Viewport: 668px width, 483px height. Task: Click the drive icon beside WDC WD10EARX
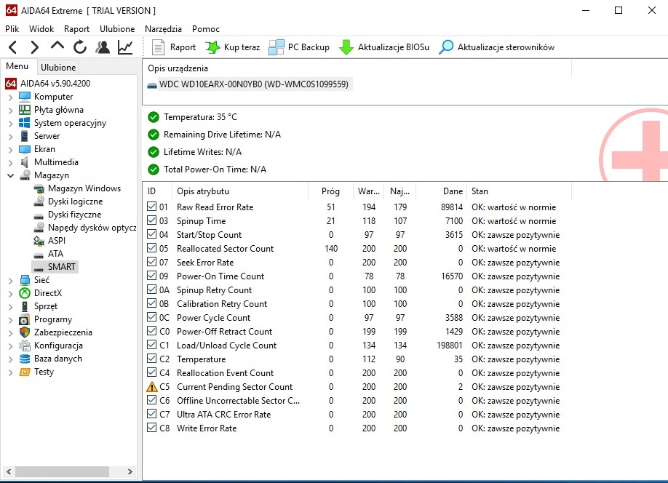click(x=152, y=85)
